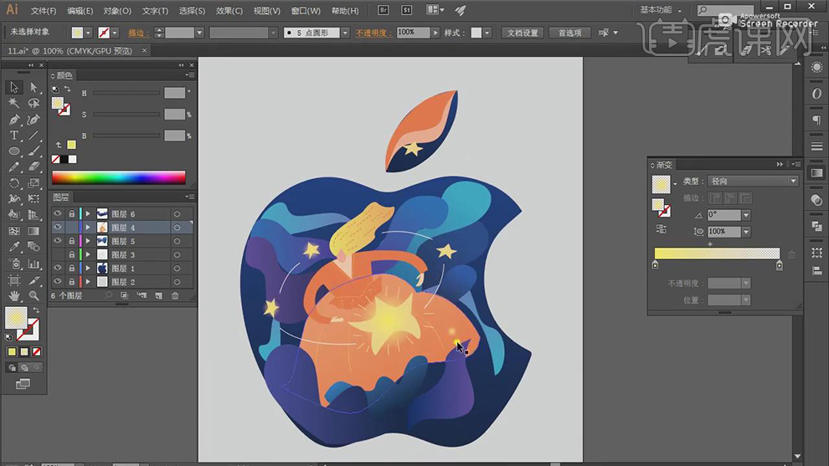This screenshot has width=829, height=466.
Task: Unlock 图层 6 with lock icon
Action: pyautogui.click(x=72, y=213)
